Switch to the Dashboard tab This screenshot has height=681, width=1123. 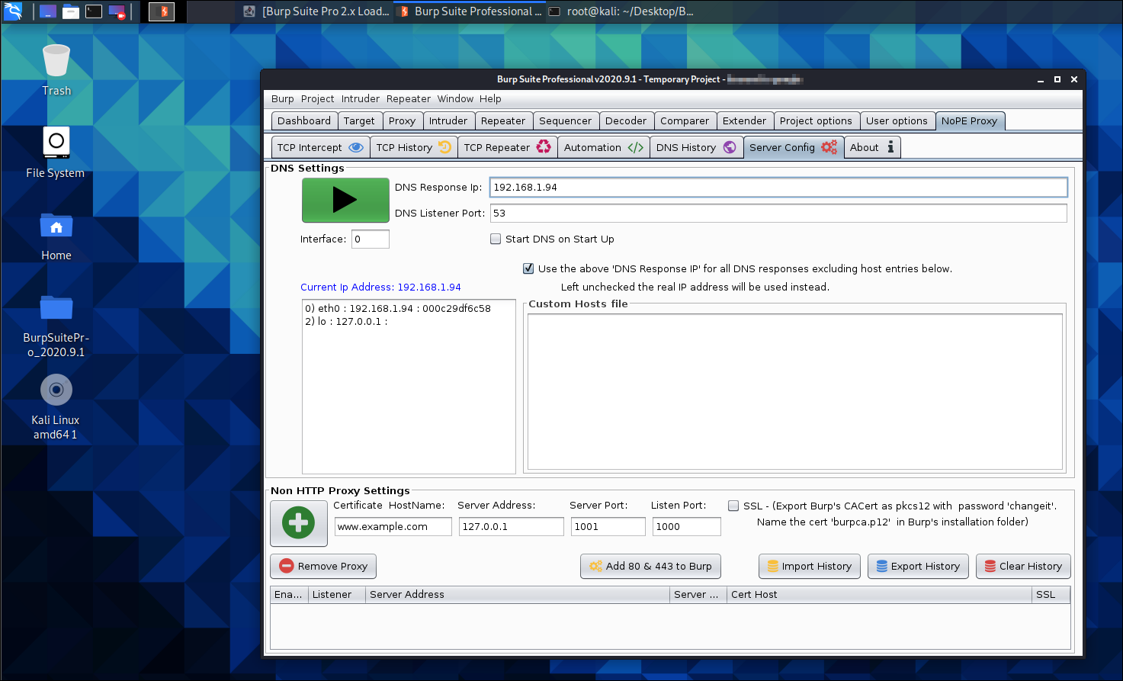304,120
